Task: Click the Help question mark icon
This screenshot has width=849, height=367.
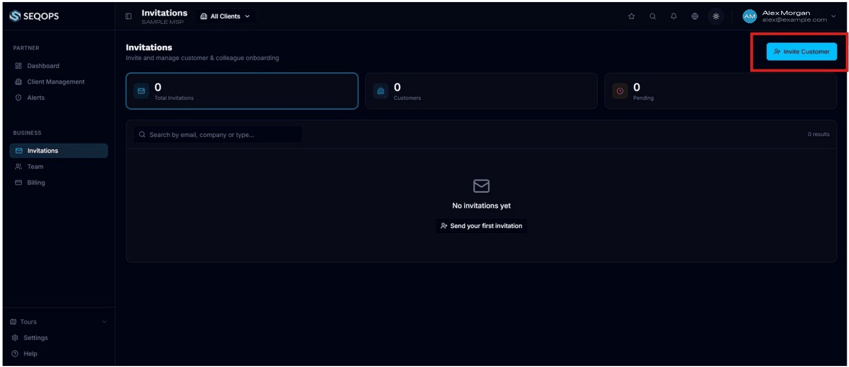Action: 15,354
